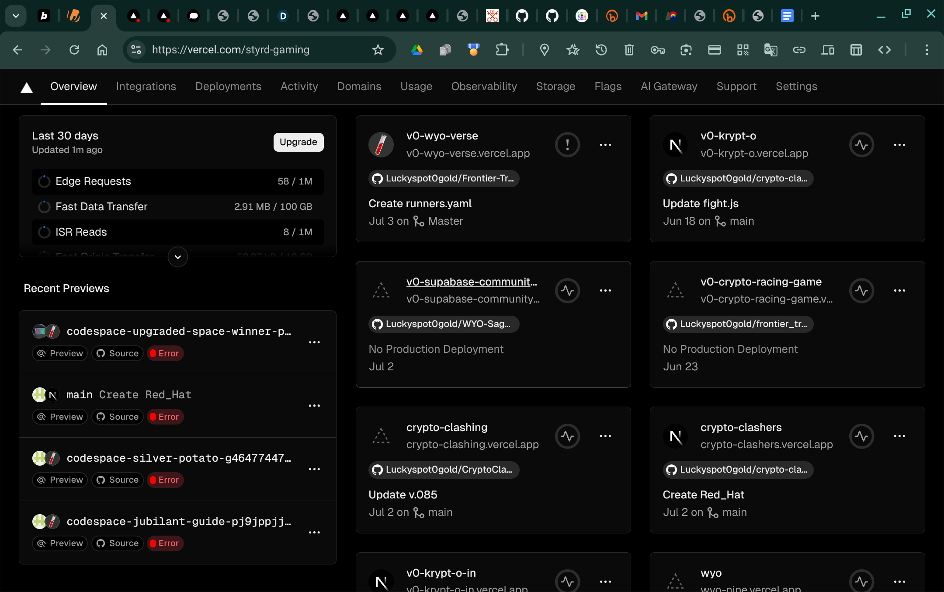The width and height of the screenshot is (944, 592).
Task: Click the Error status badge on the codespace-silver-potato preview
Action: coord(165,480)
